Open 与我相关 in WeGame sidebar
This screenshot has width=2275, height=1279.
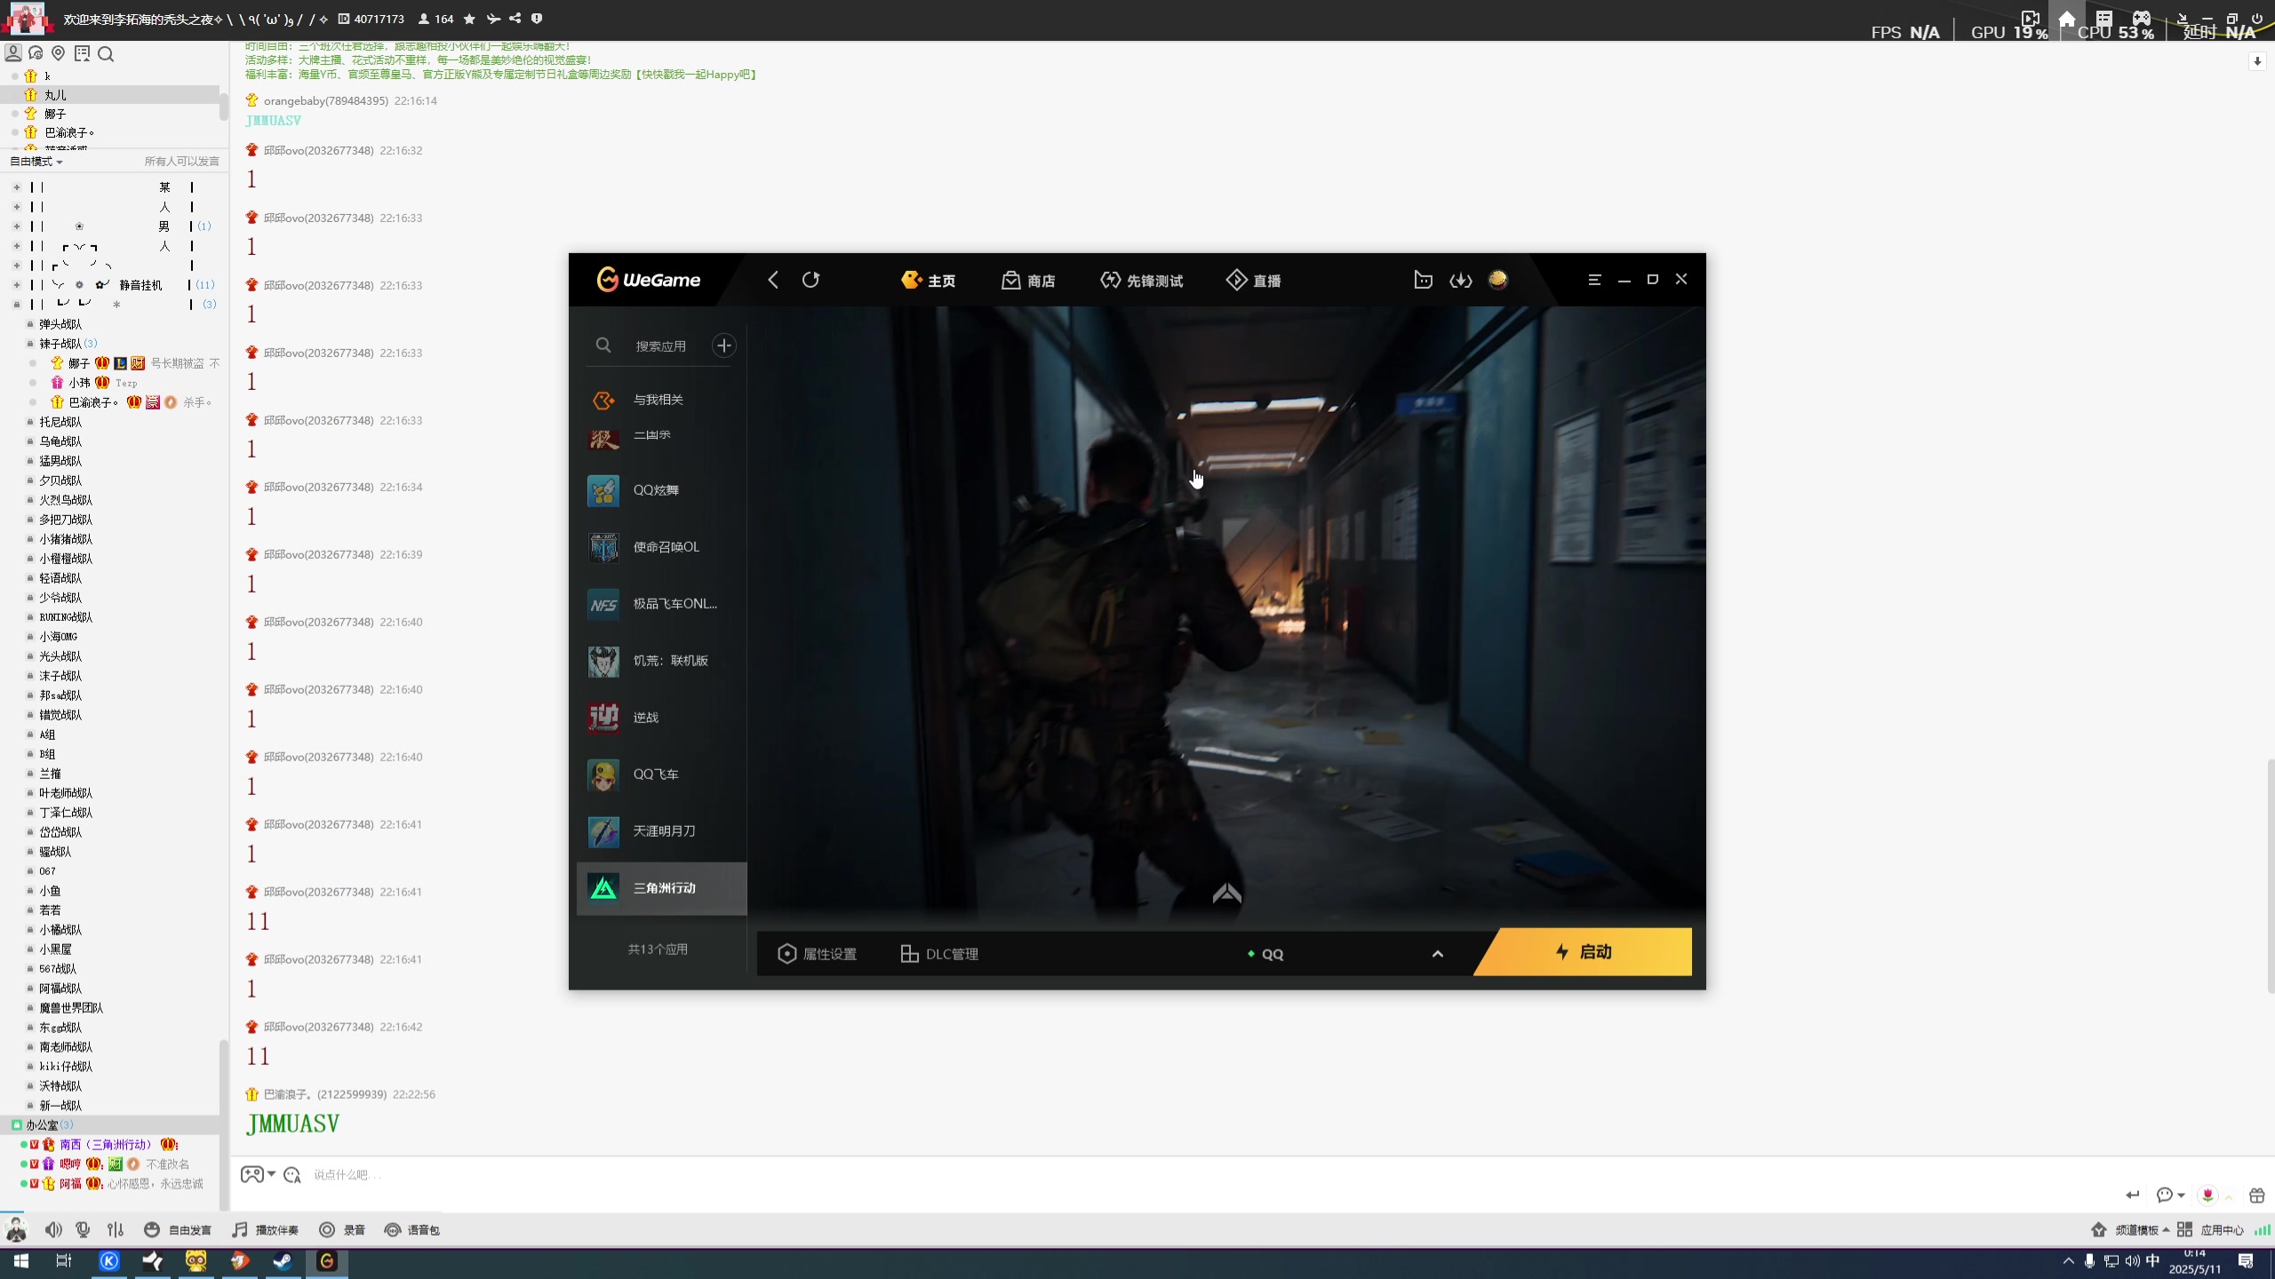click(662, 400)
